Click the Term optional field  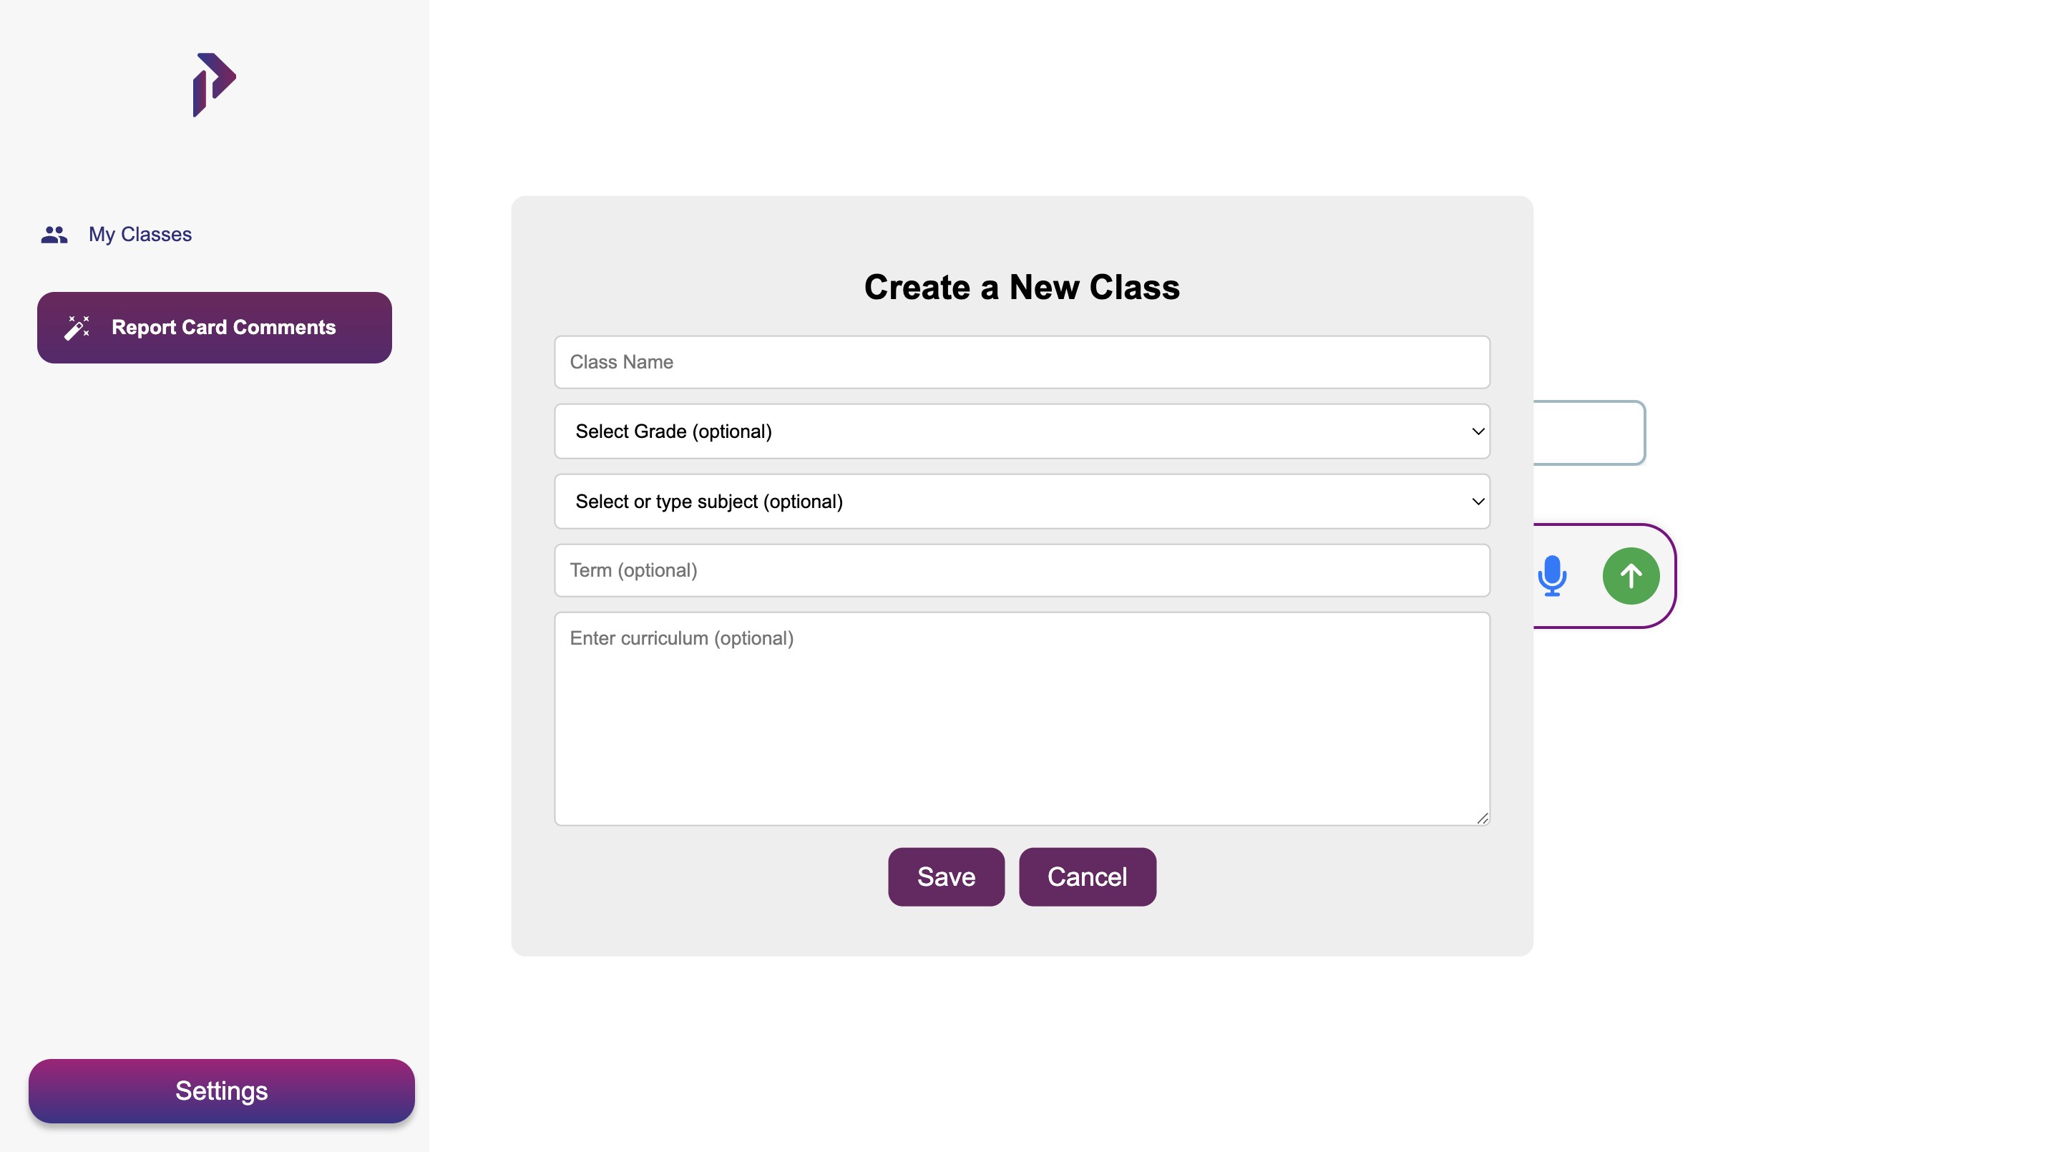click(x=1021, y=570)
